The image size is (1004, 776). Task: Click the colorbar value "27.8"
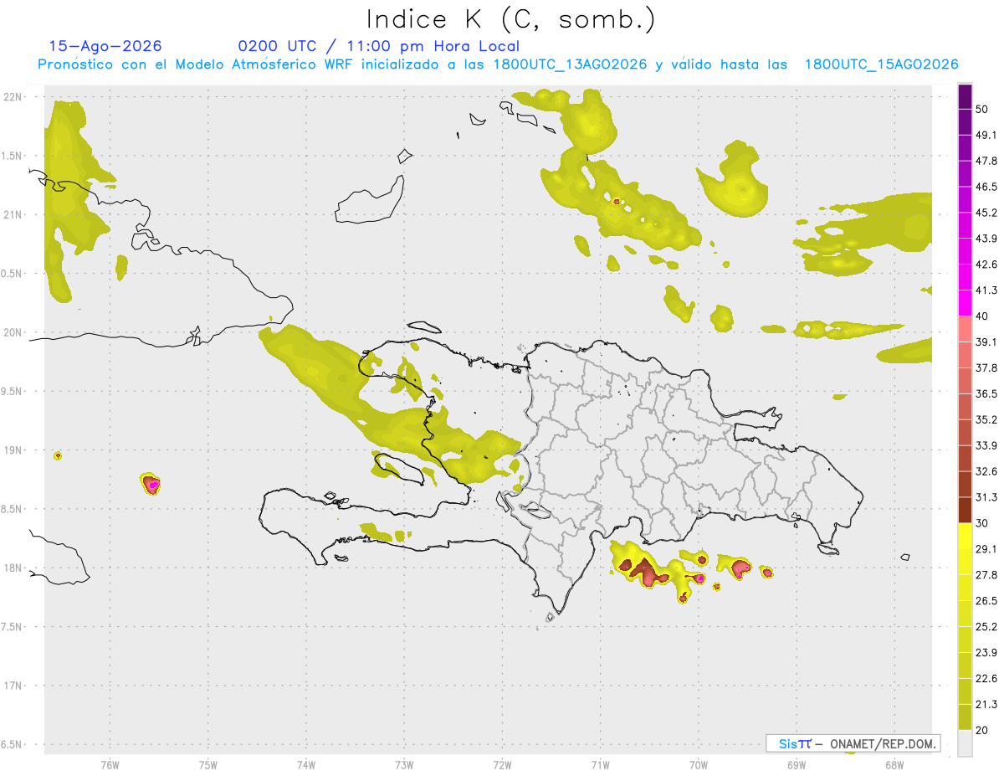click(986, 575)
